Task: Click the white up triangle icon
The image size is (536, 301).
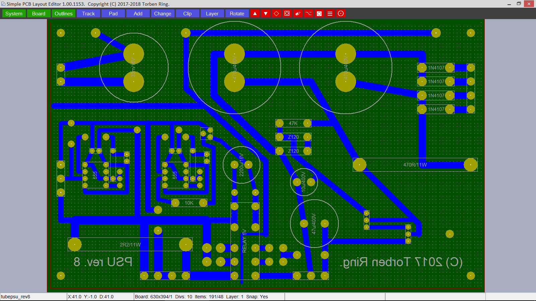Action: pos(255,13)
